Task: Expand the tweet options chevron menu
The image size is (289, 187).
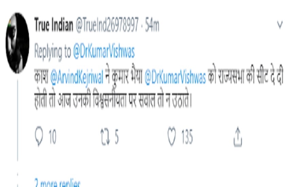Action: tap(280, 25)
